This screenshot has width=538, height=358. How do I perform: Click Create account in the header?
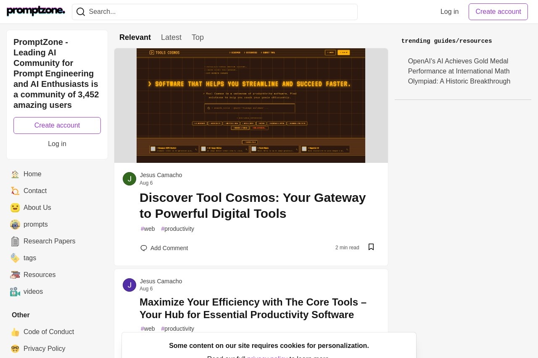[x=498, y=12]
